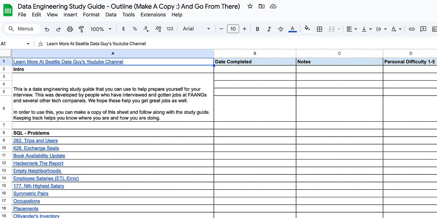The image size is (437, 218).
Task: Select the SQL - Problems cell
Action: pyautogui.click(x=113, y=133)
